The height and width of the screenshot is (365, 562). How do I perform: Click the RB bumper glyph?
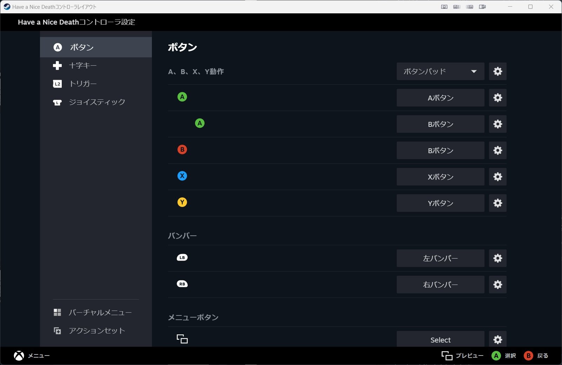pos(182,284)
